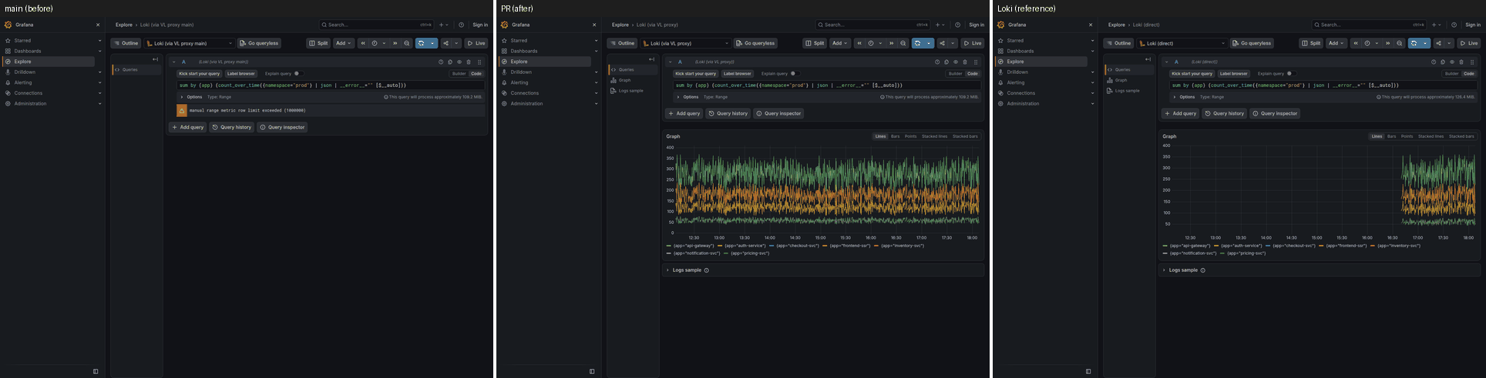Open Query inspector in PR (after)

(778, 113)
